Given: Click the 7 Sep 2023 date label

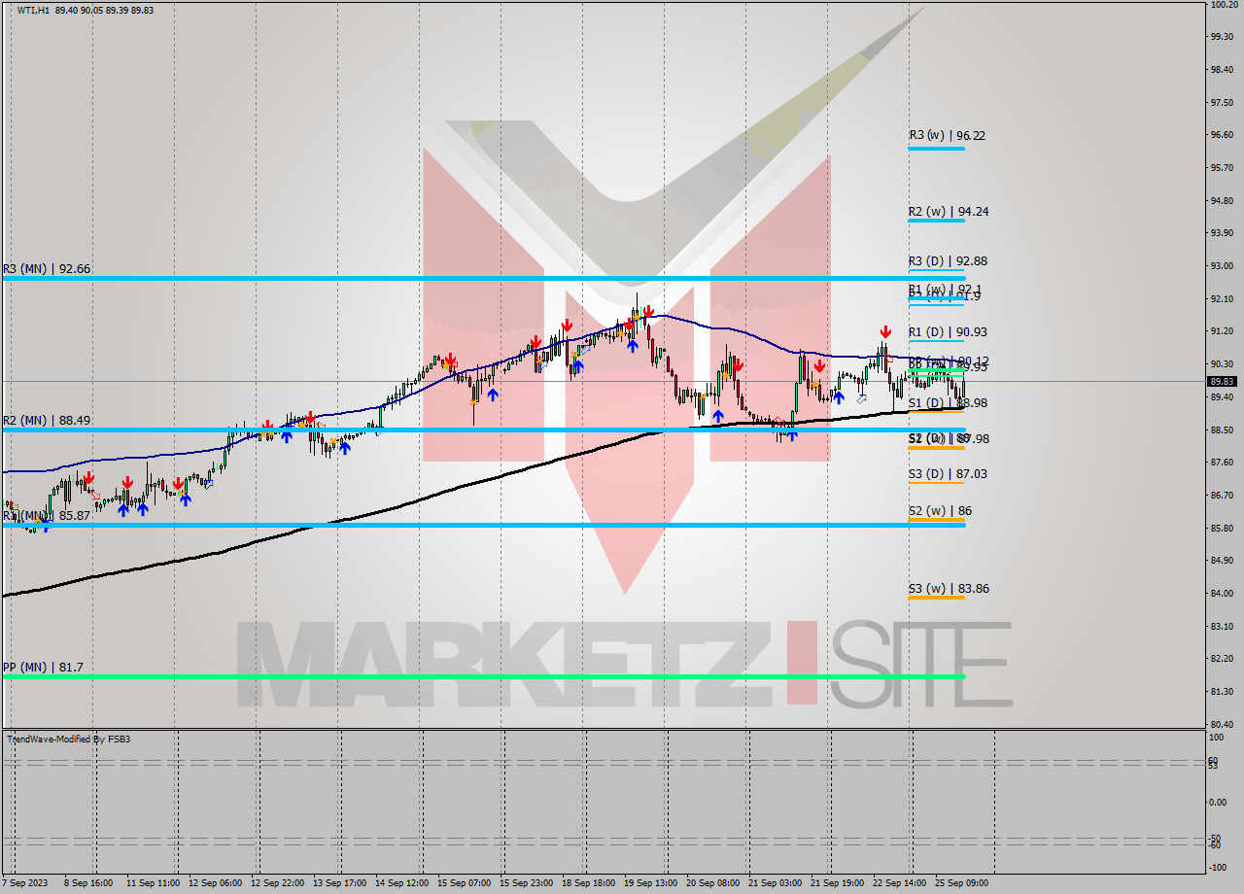Looking at the screenshot, I should (x=24, y=883).
